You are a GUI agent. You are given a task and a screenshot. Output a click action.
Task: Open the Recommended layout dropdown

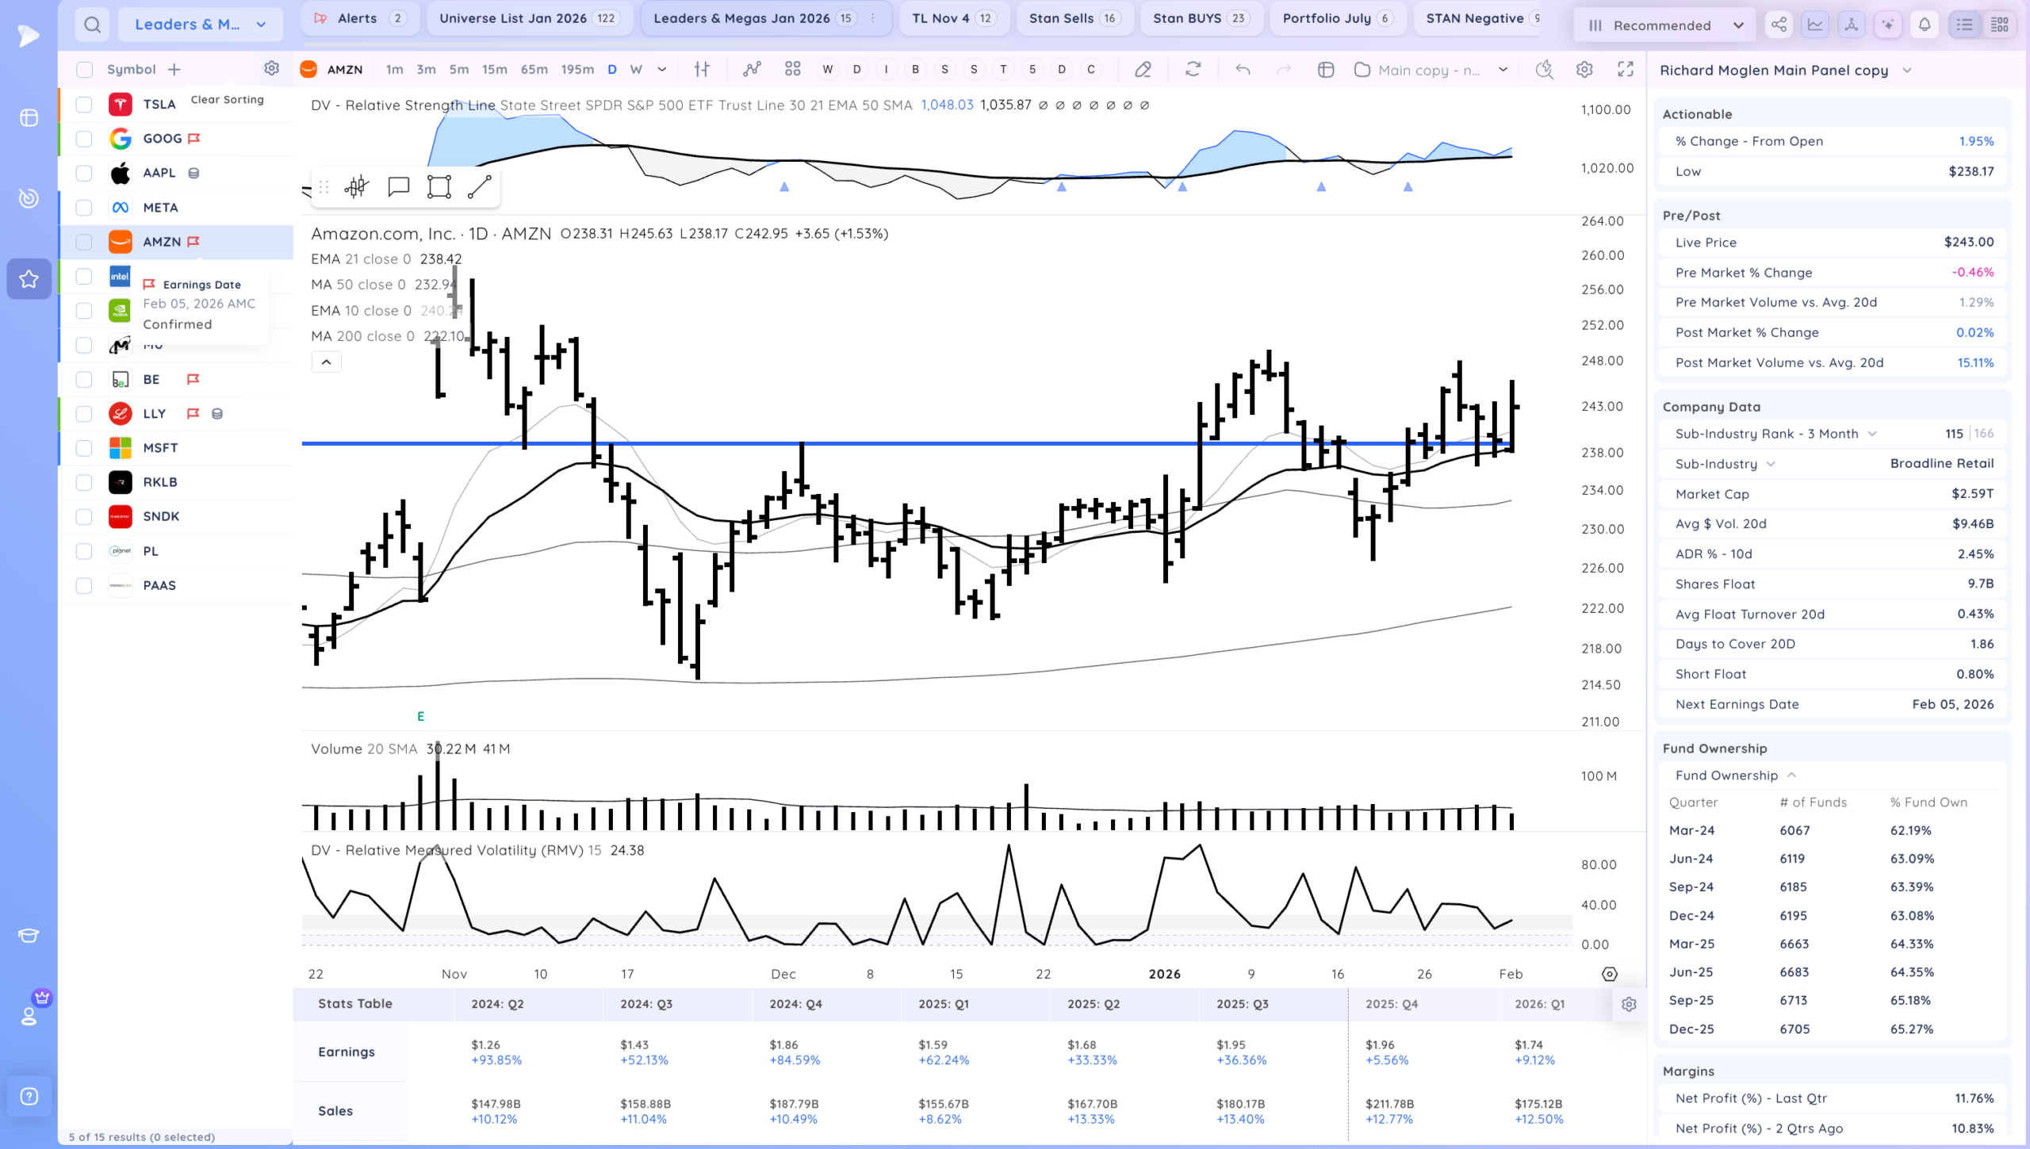(x=1665, y=25)
